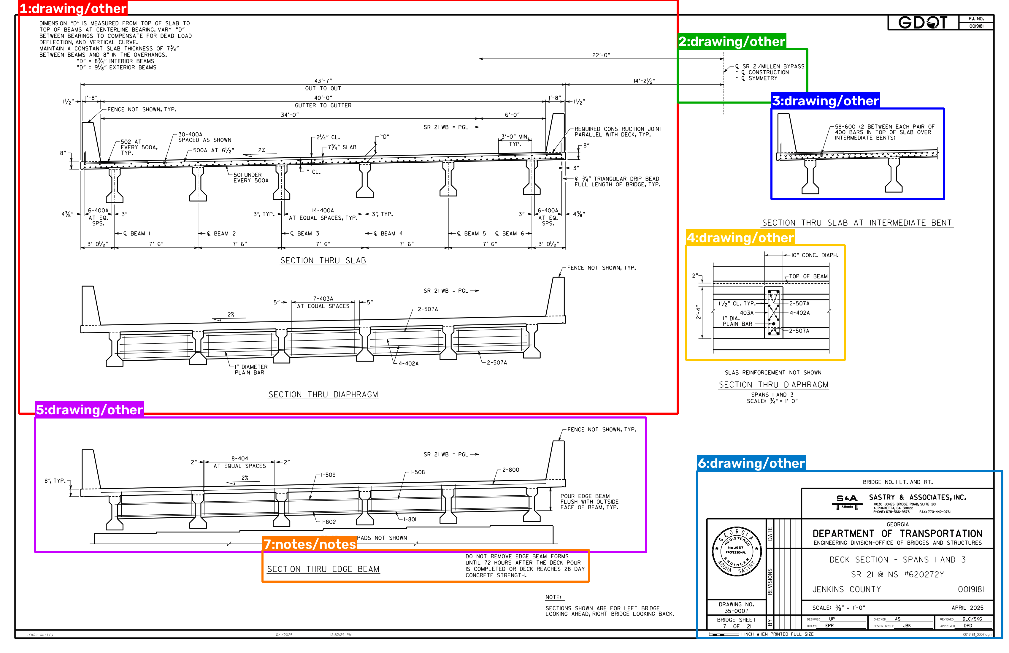Click the "10" CONC. DIAPH." dimension label

(x=815, y=255)
